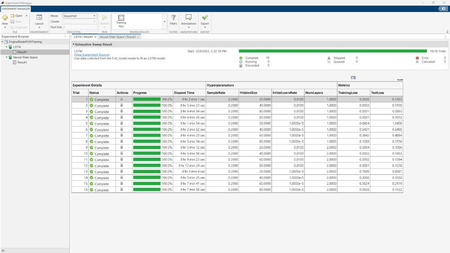Open the Layout menu icon
The image size is (450, 253).
pyautogui.click(x=39, y=18)
